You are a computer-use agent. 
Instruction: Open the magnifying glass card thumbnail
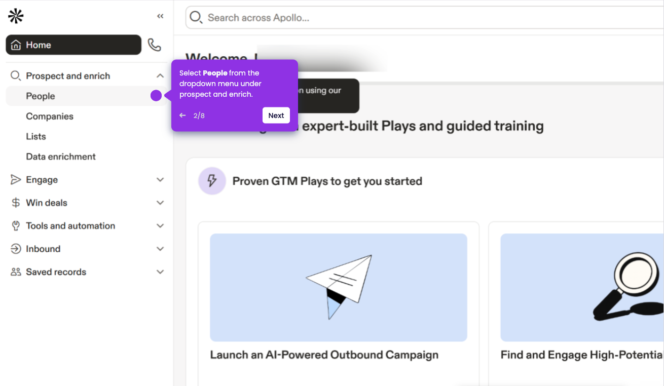tap(582, 287)
